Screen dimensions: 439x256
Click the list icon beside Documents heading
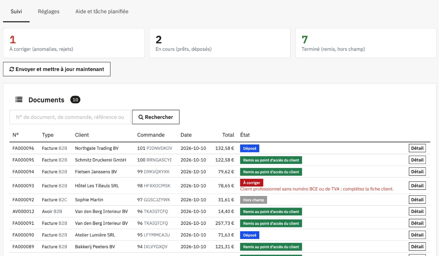(19, 99)
